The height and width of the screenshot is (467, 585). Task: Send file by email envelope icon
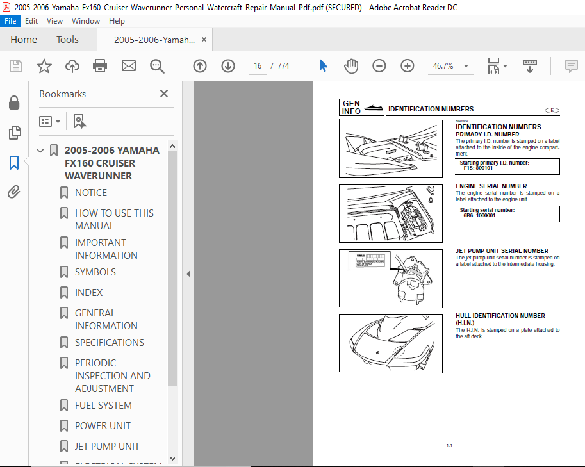pos(129,66)
